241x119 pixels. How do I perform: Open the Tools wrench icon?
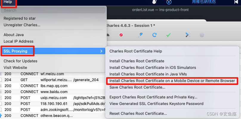click(188, 35)
